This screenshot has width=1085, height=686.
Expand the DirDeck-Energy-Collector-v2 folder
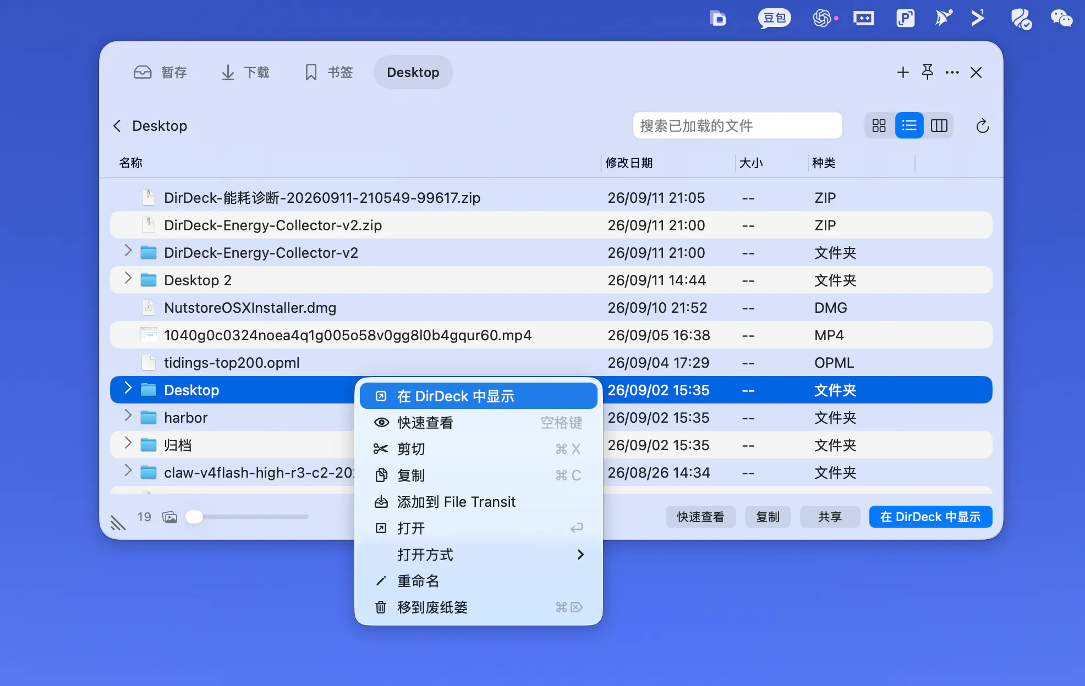point(128,251)
